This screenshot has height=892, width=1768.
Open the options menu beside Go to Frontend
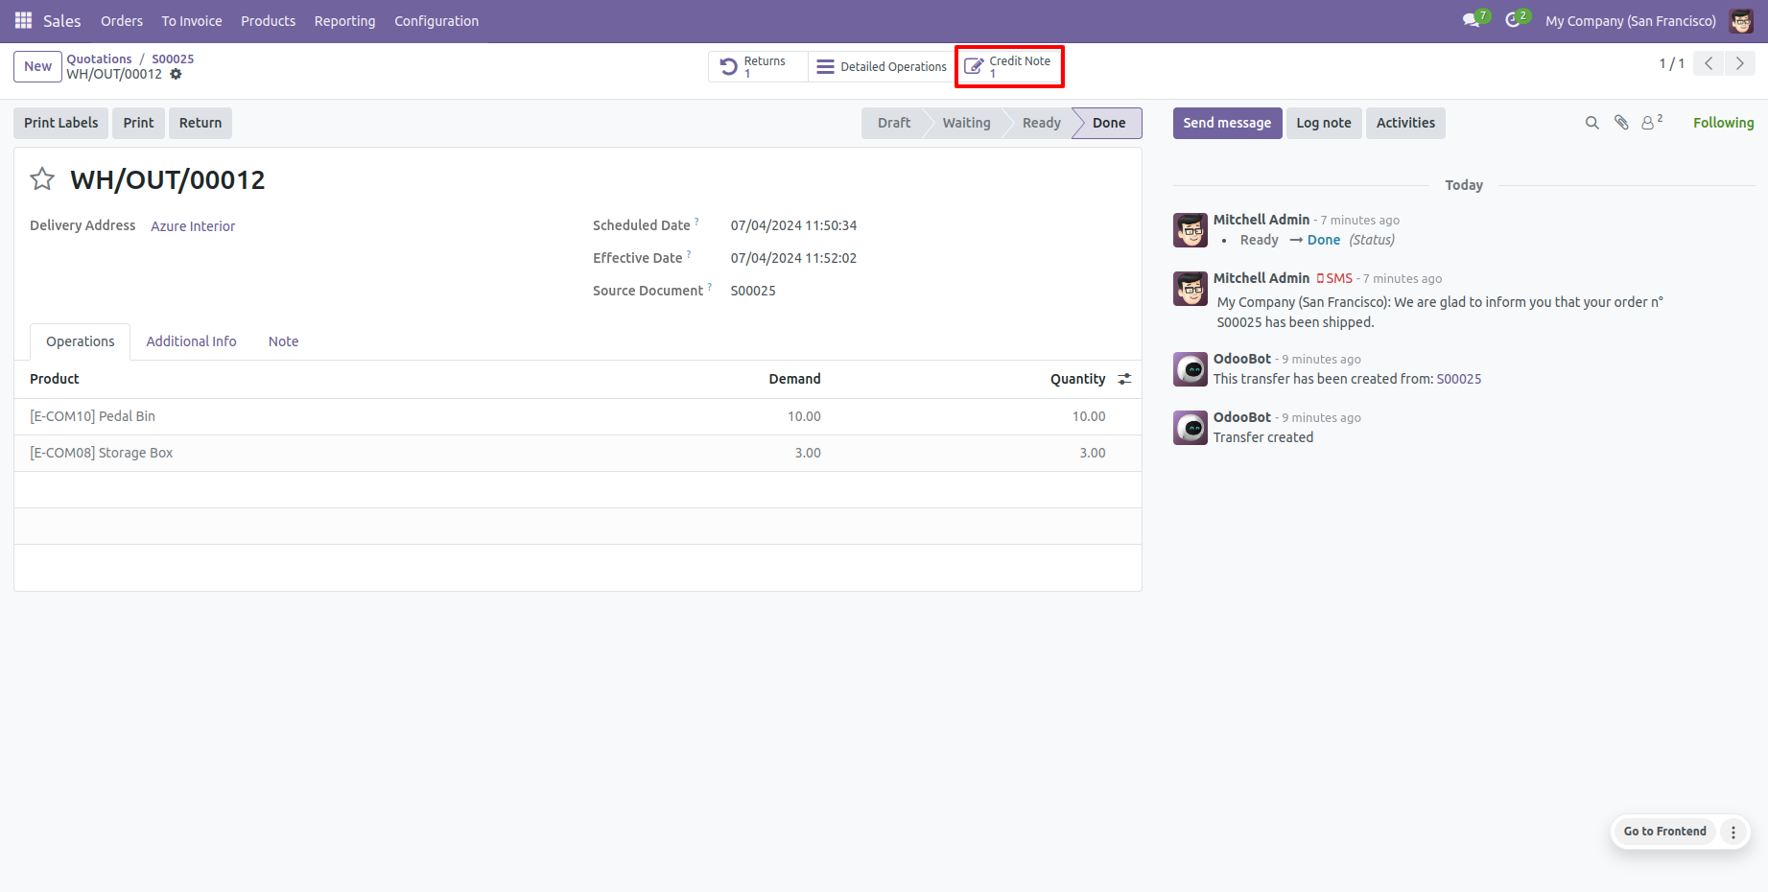(1733, 832)
